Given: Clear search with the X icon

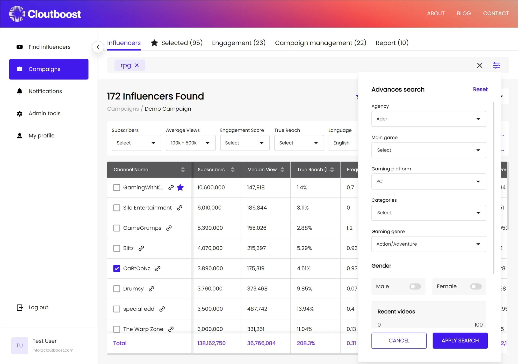Looking at the screenshot, I should (x=479, y=65).
